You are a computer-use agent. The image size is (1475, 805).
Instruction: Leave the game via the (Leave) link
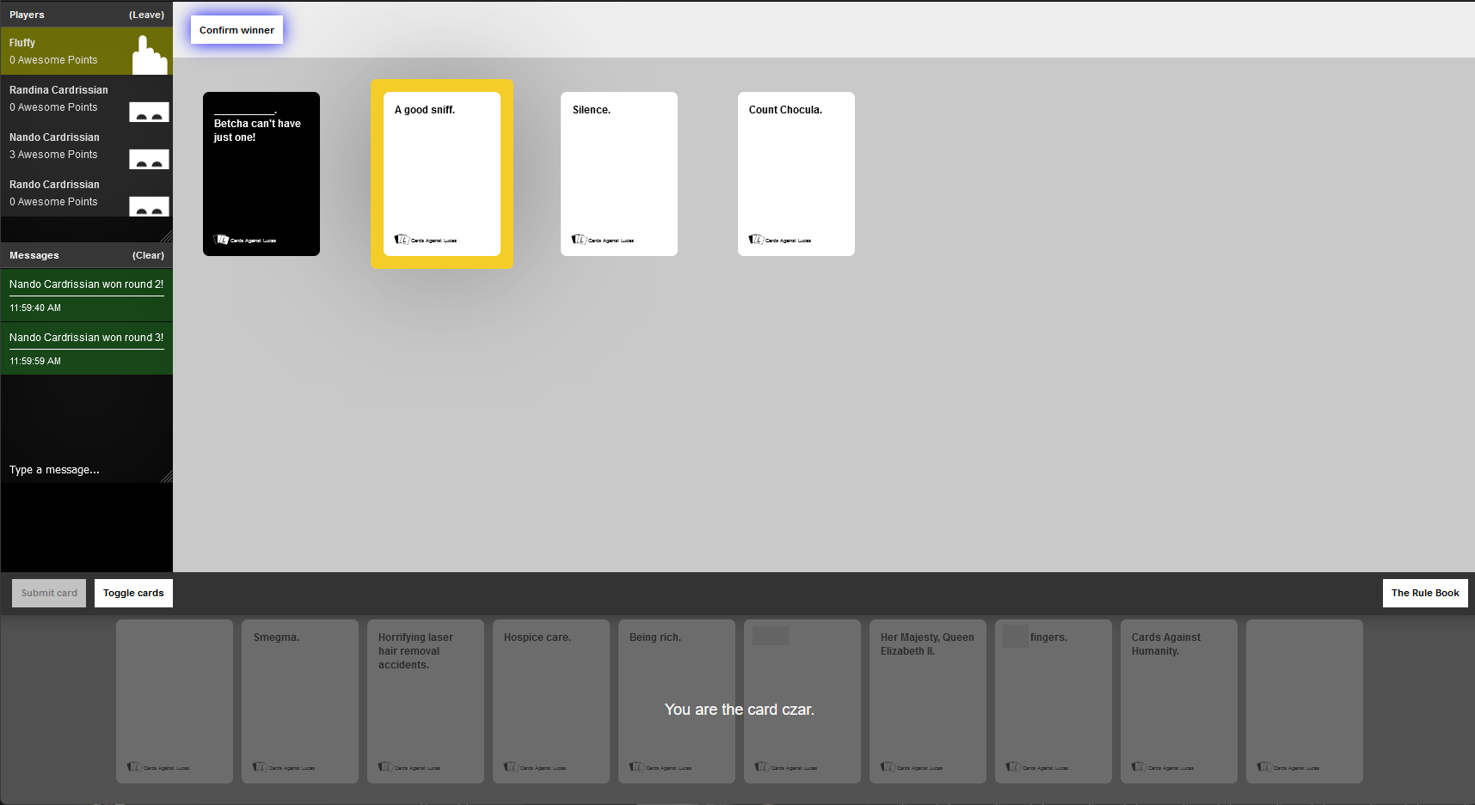tap(146, 15)
